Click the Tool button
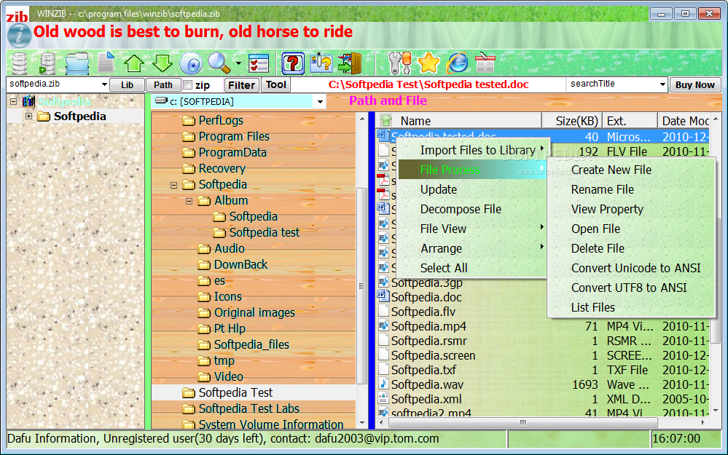 point(275,84)
